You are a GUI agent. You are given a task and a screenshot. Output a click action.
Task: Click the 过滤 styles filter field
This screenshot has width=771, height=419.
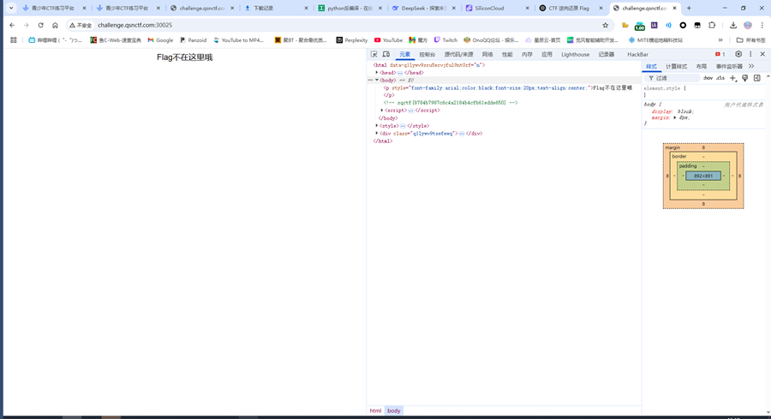point(672,78)
